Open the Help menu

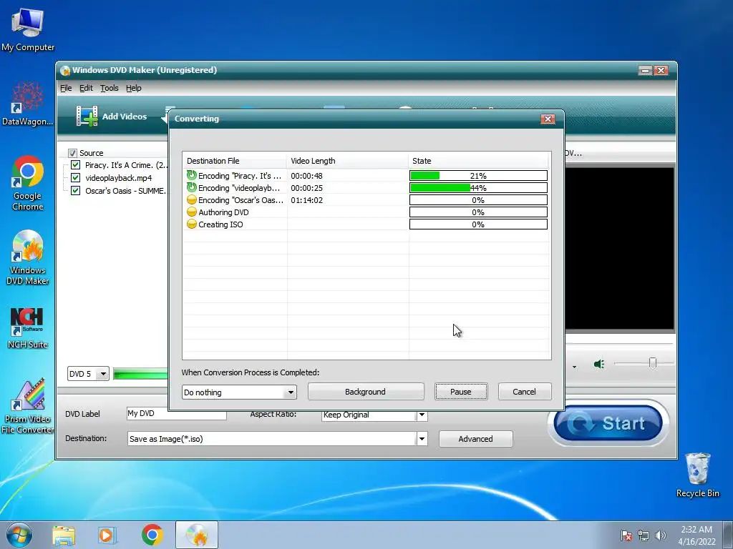[134, 88]
